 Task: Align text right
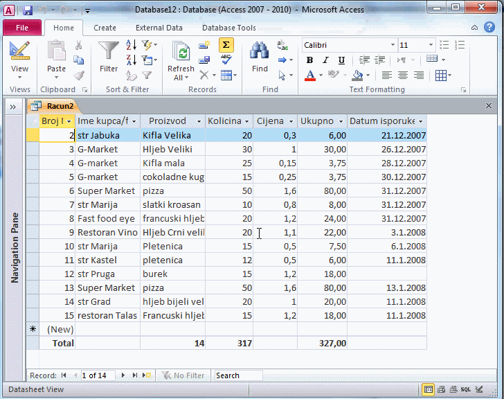point(418,76)
